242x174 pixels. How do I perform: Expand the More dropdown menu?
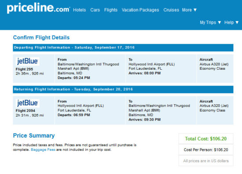[x=189, y=10]
